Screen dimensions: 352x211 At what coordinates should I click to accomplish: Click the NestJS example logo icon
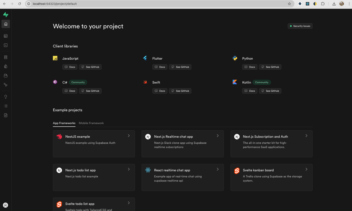[59, 137]
